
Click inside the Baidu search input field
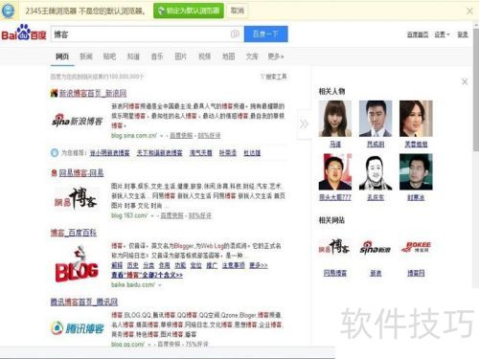click(x=141, y=34)
